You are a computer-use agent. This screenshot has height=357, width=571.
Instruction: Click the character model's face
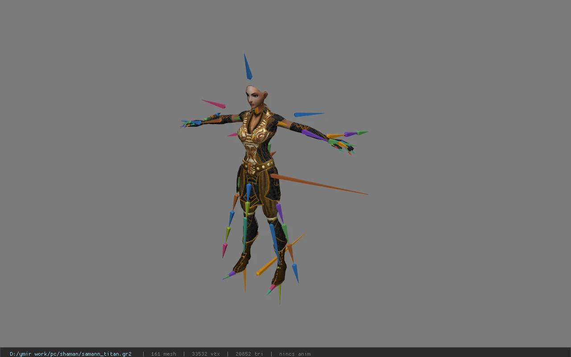point(252,97)
